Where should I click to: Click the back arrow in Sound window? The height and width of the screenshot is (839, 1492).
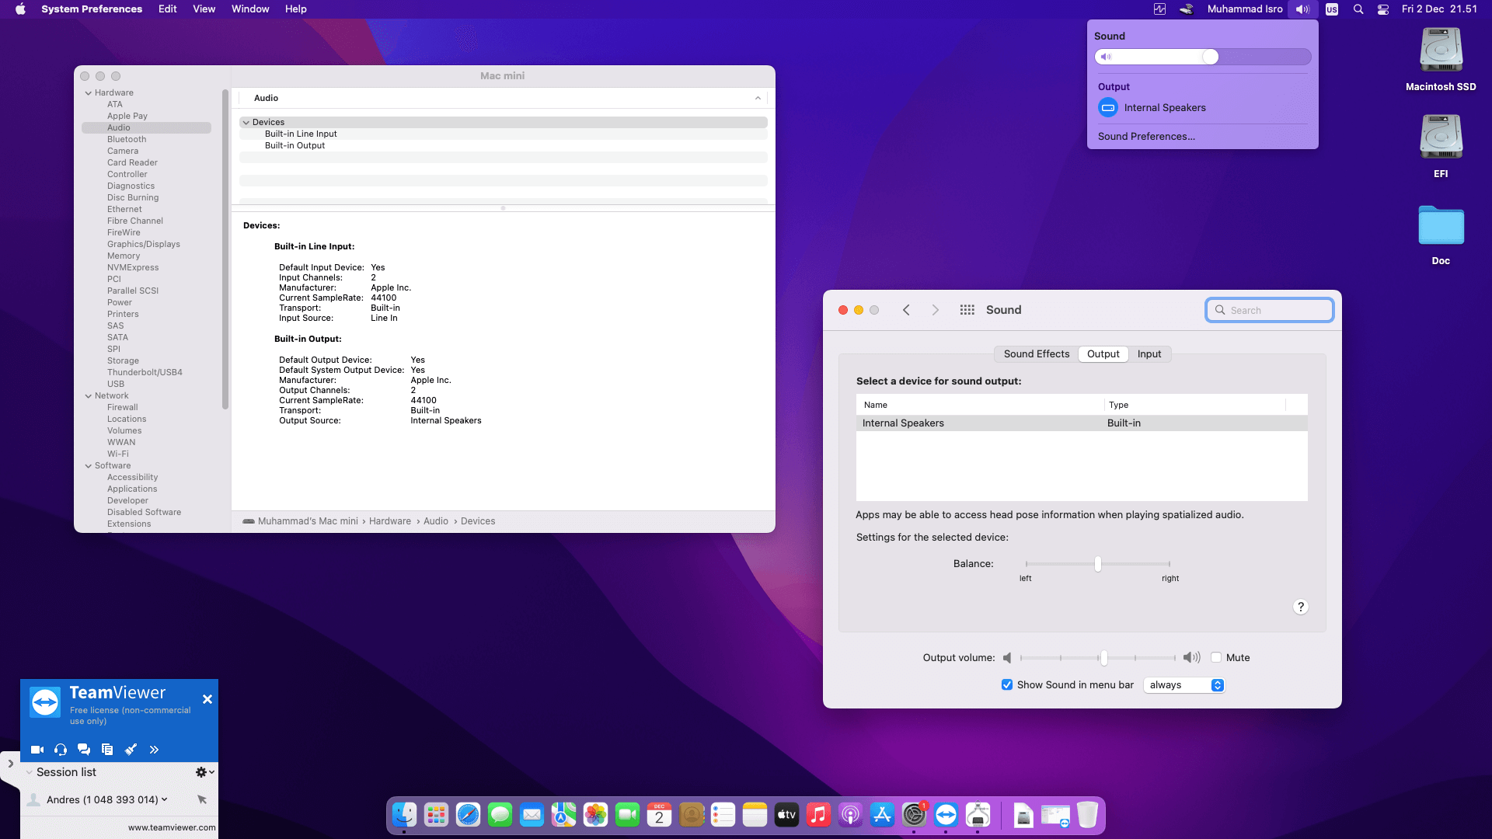906,310
